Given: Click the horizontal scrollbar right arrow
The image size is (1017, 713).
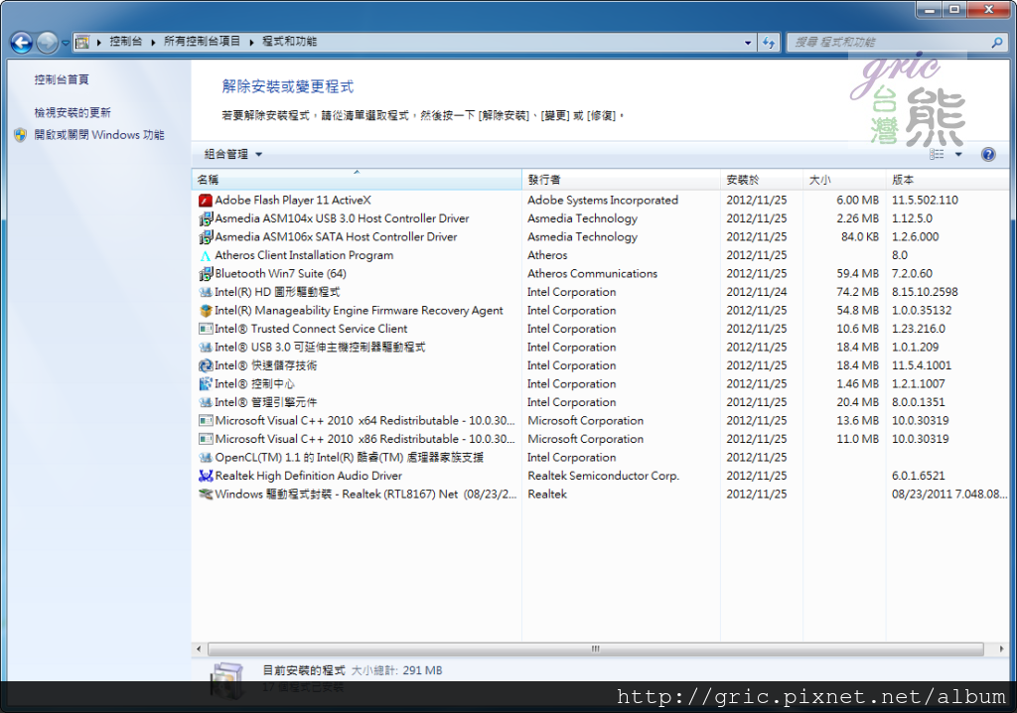Looking at the screenshot, I should pos(1001,648).
